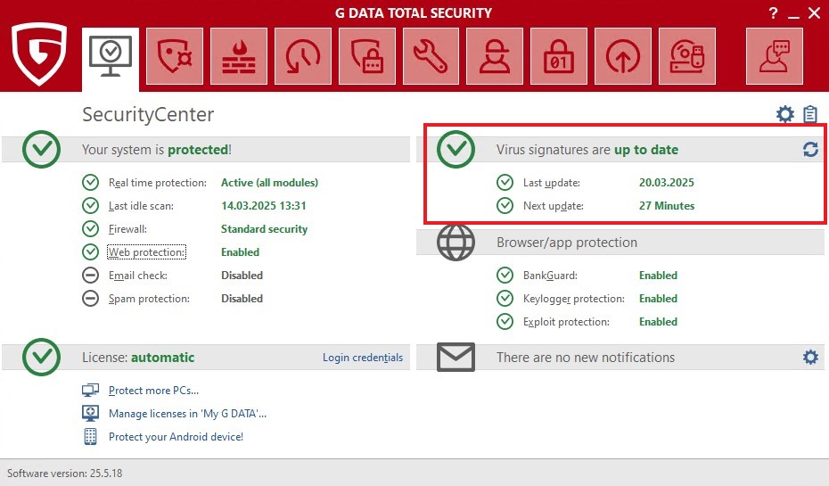Click the '20.03.2025' last update date
The image size is (829, 486).
666,183
